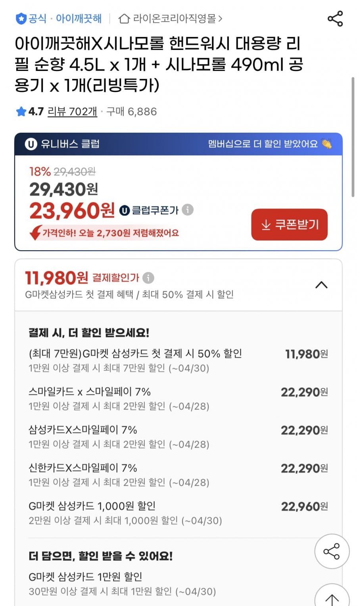The width and height of the screenshot is (357, 606).
Task: Click the vertical scrollbar on the right edge
Action: [353, 137]
